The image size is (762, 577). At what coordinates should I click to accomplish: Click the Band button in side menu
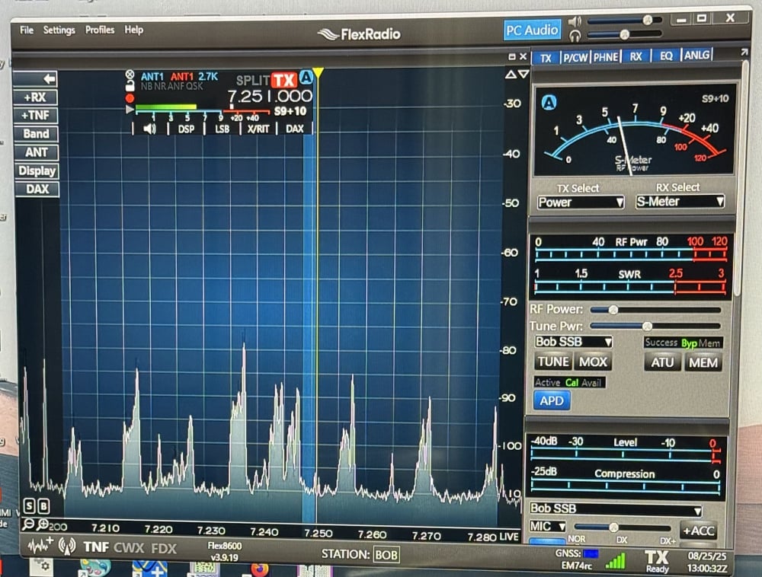click(x=36, y=134)
